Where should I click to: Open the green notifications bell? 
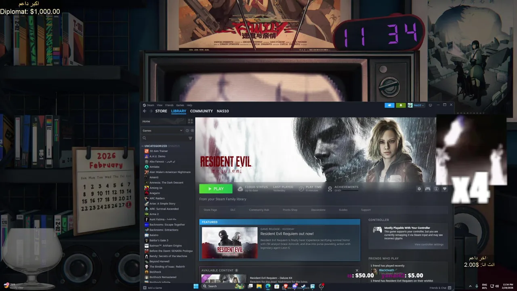(401, 105)
